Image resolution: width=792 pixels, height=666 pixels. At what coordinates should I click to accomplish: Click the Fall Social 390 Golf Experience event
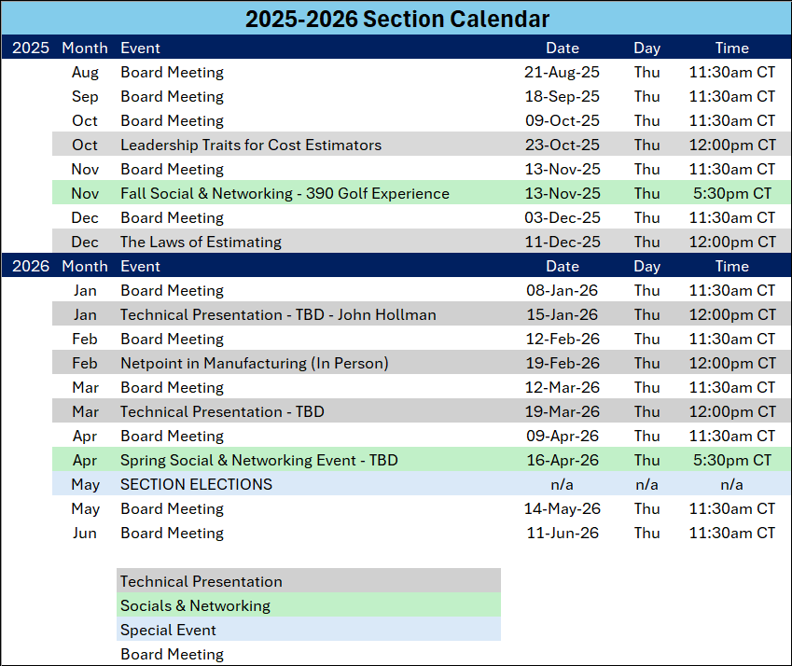click(285, 193)
